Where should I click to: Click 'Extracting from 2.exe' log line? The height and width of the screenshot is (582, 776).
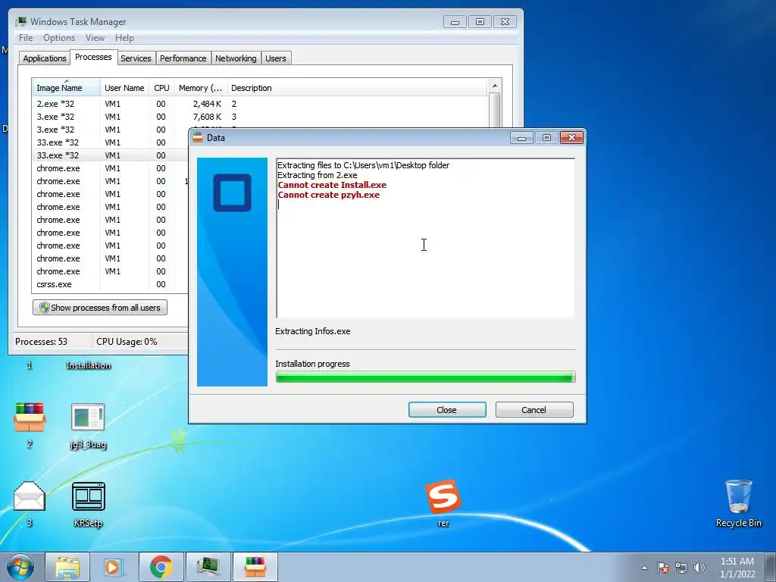click(x=318, y=175)
